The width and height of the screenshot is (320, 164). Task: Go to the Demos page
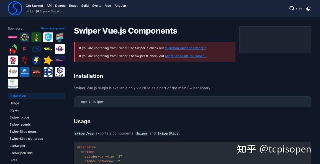[x=60, y=6]
